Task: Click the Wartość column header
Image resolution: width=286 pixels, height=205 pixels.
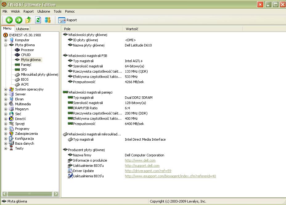Action: point(183,29)
